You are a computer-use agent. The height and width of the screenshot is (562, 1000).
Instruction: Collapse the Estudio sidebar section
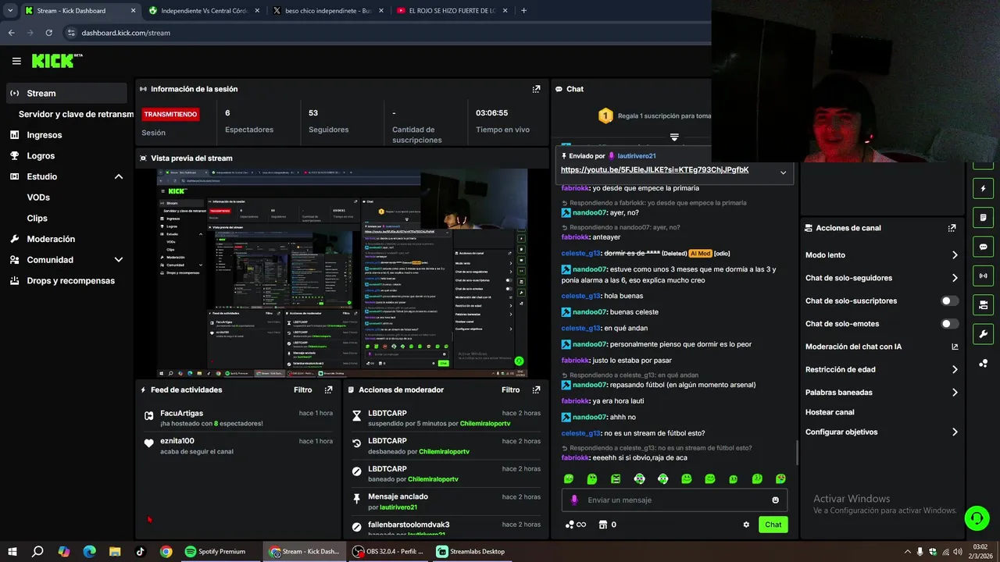click(119, 176)
